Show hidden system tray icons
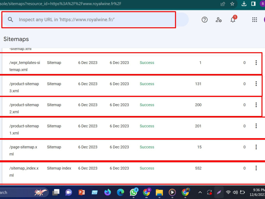265x199 pixels. tap(200, 192)
